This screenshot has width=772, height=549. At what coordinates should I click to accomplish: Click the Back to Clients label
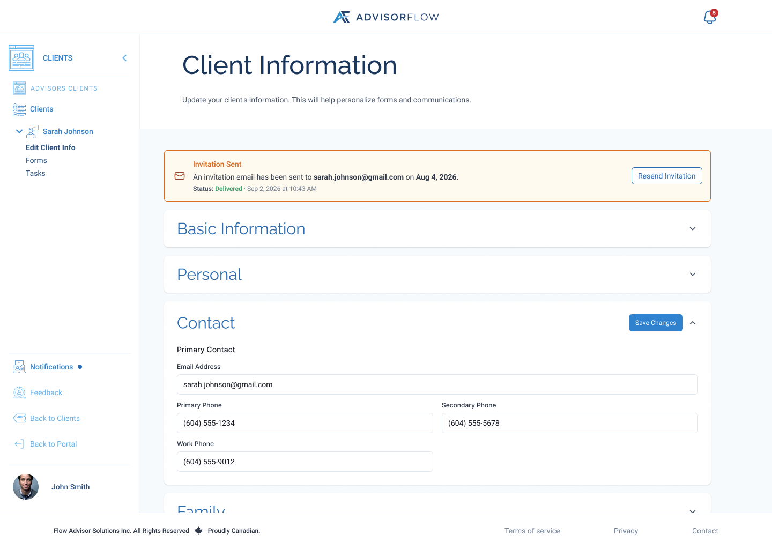pos(55,418)
